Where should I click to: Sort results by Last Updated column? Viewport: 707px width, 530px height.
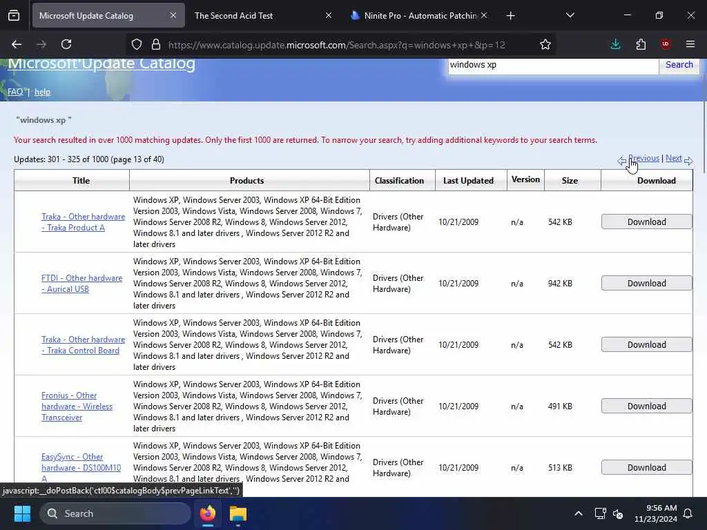(468, 181)
